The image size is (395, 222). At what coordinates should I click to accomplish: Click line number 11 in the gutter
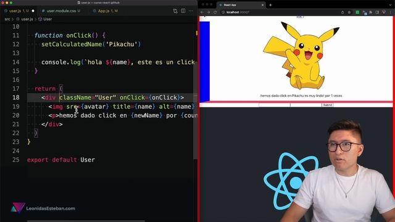coord(15,36)
